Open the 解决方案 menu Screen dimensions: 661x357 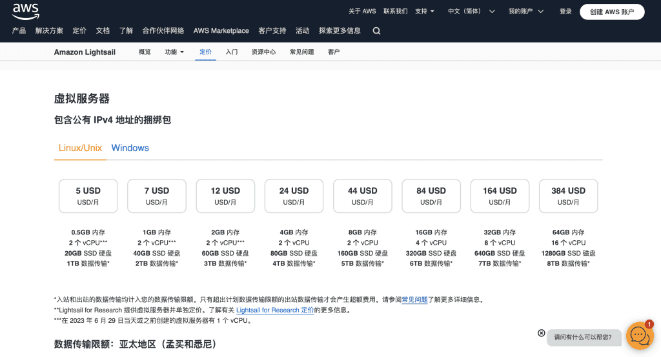pyautogui.click(x=49, y=31)
